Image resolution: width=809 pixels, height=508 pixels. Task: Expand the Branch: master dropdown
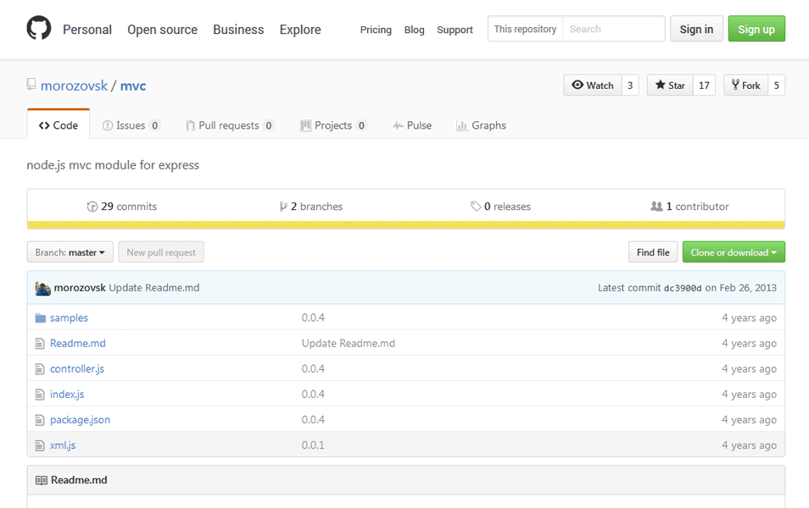[70, 252]
